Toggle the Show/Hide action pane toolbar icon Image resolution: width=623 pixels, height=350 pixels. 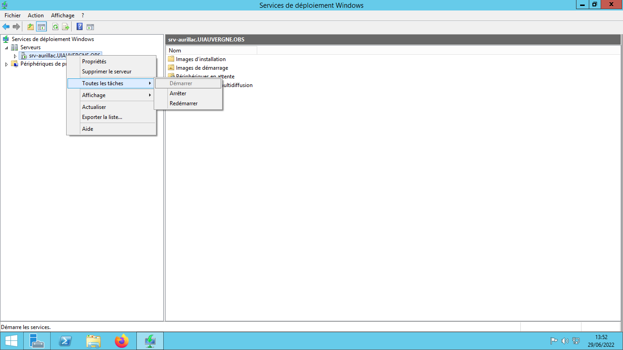click(x=90, y=26)
